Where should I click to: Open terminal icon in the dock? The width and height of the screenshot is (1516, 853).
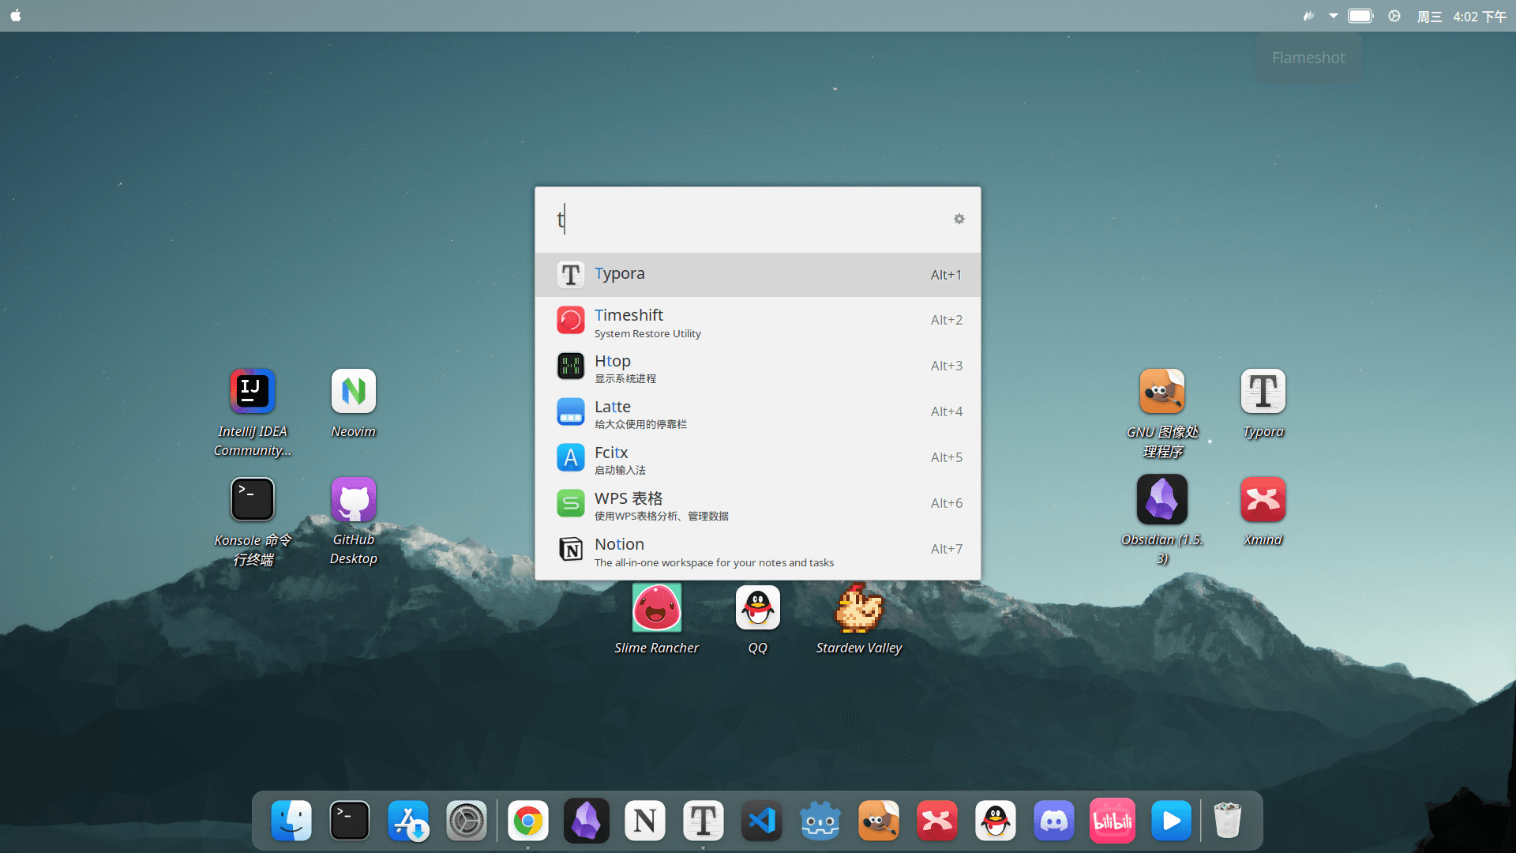point(350,821)
